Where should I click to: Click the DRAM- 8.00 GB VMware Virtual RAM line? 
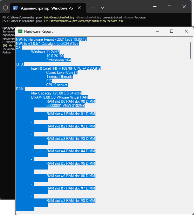(x=59, y=97)
